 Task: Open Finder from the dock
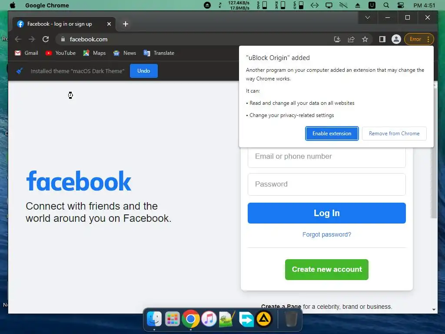(x=154, y=319)
